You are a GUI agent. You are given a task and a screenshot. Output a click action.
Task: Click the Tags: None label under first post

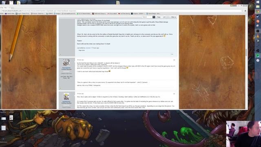[82, 50]
